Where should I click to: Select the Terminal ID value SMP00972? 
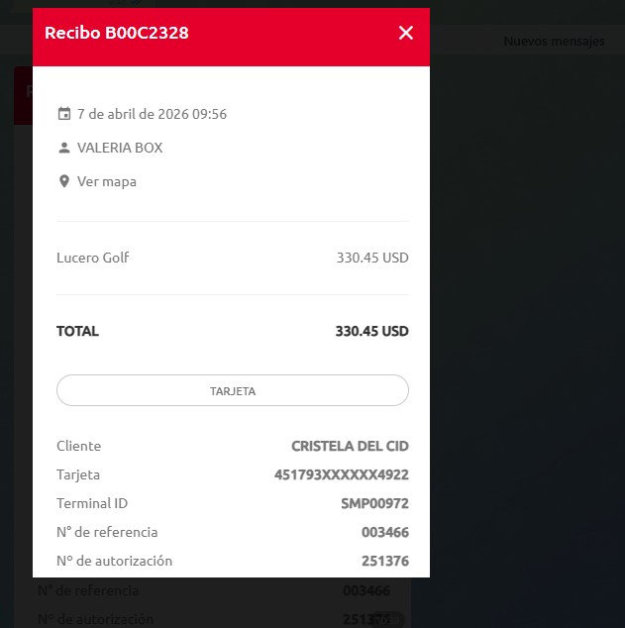point(374,503)
